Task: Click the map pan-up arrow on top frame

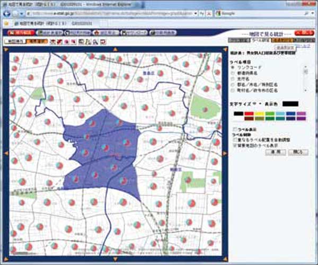Action: pos(115,49)
